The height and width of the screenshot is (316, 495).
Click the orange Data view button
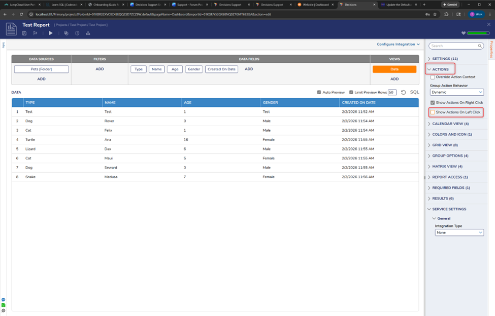394,69
